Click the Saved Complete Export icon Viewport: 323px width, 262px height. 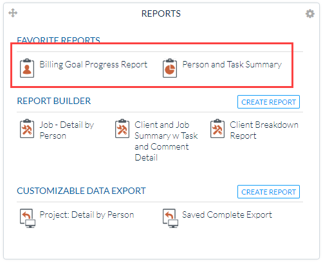point(171,218)
